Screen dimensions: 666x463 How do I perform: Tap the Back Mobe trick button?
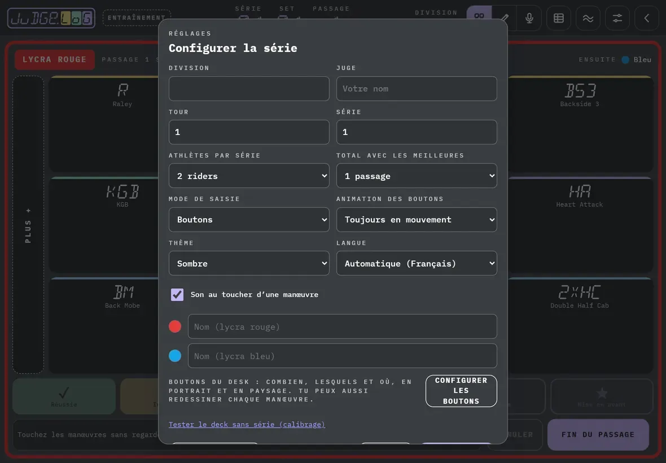coord(104,325)
